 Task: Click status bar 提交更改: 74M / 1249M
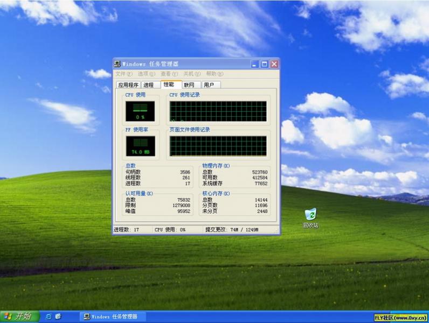click(x=232, y=229)
